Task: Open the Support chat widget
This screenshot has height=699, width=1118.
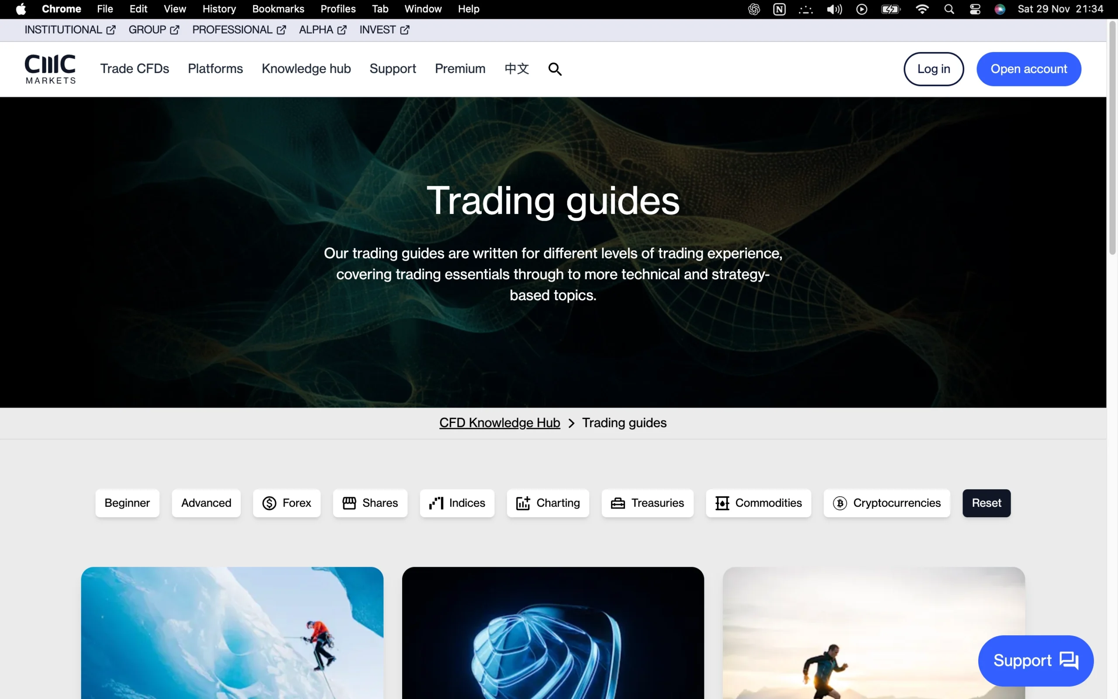Action: pos(1036,660)
